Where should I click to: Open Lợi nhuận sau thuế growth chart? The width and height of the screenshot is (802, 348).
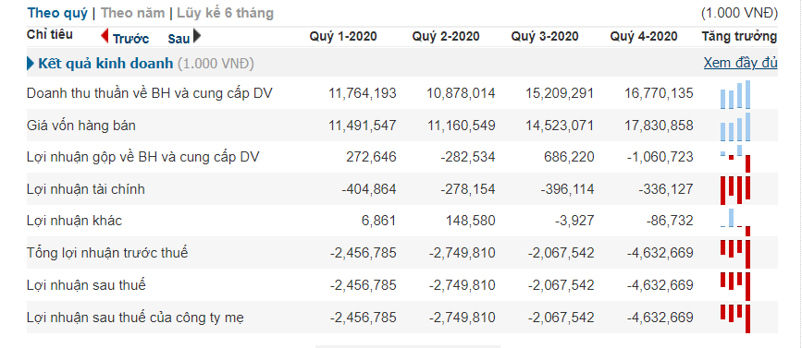point(735,286)
